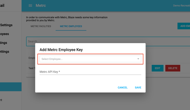The width and height of the screenshot is (190, 110).
Task: Click the Demo Recreational shop name in header
Action: [x=181, y=6]
